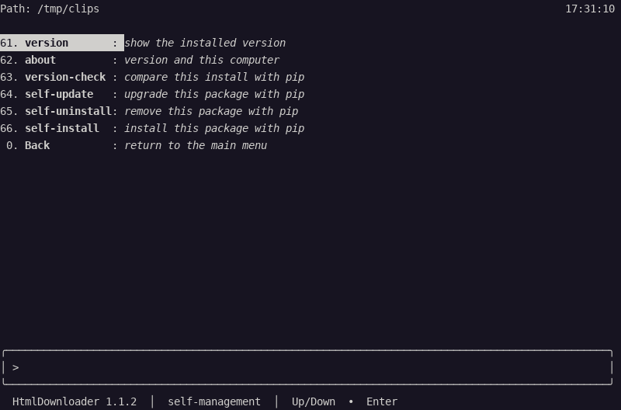621x410 pixels.
Task: Click the self-management status label
Action: (x=214, y=401)
